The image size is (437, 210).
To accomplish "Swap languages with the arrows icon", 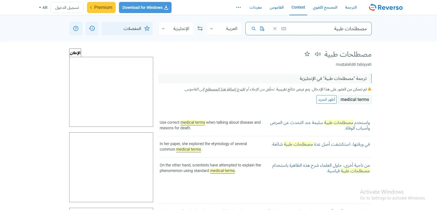I will point(200,29).
